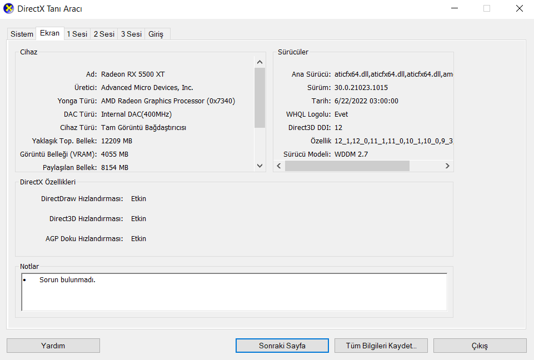Viewport: 534px width, 360px height.
Task: Click the 4055 MB VRAM value
Action: pyautogui.click(x=115, y=154)
